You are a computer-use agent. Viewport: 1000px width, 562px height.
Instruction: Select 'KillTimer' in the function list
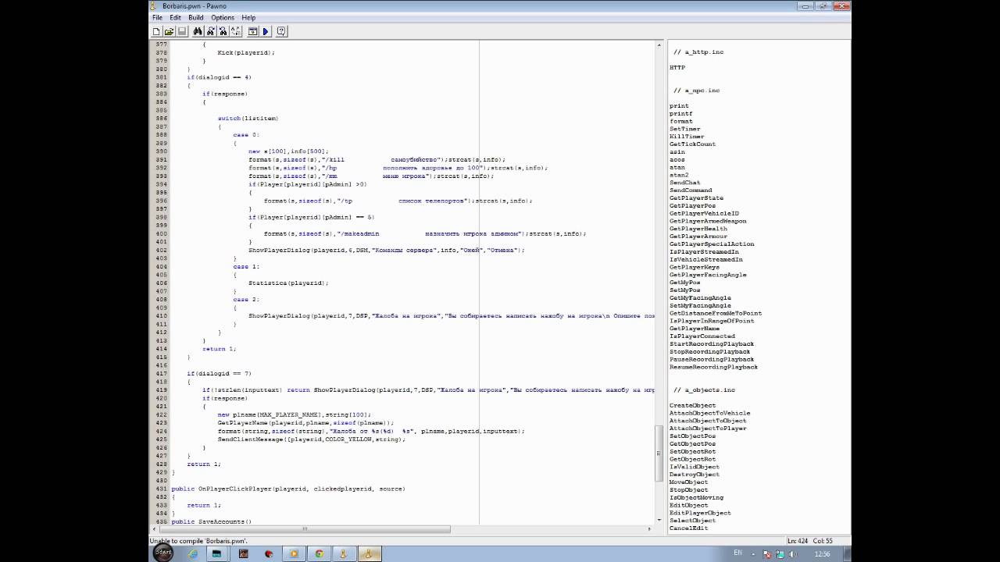(687, 137)
